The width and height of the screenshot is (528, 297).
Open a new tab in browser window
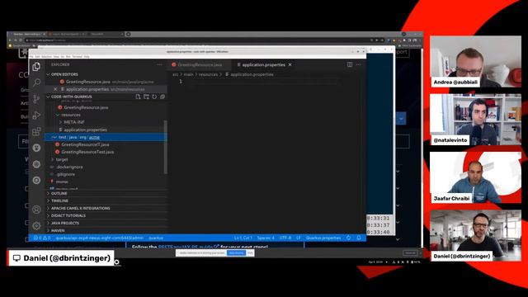(x=129, y=34)
